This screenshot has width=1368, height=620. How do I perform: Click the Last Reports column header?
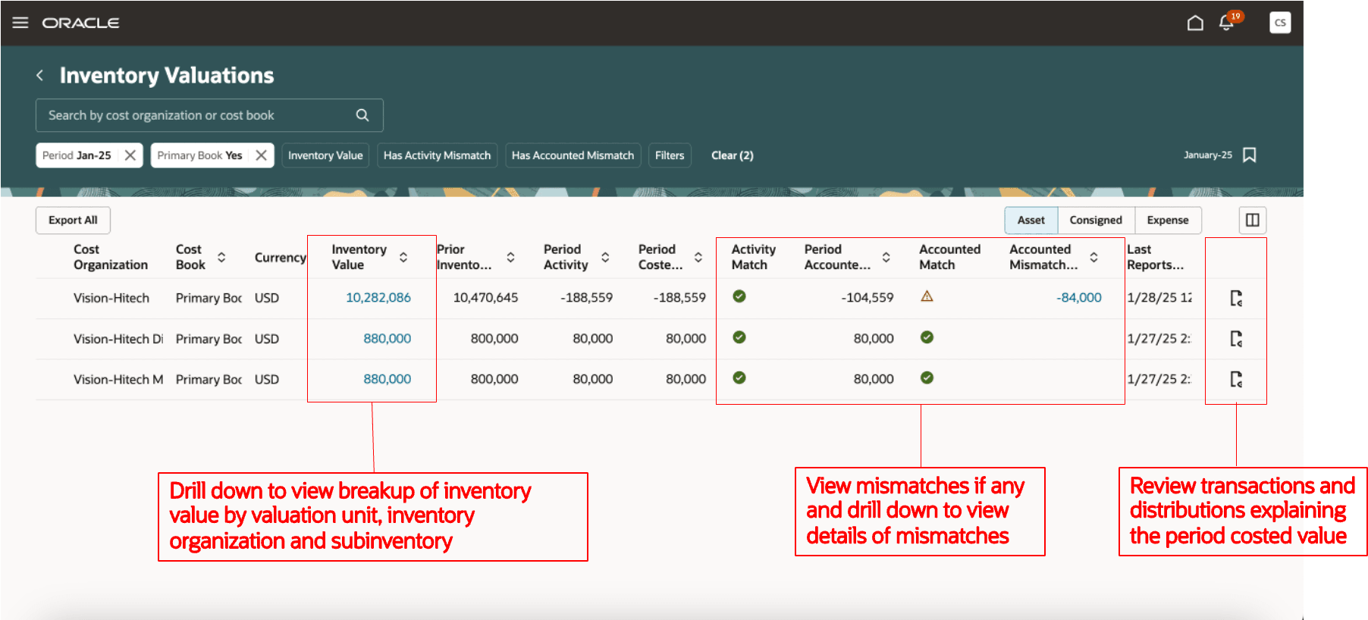click(x=1155, y=257)
